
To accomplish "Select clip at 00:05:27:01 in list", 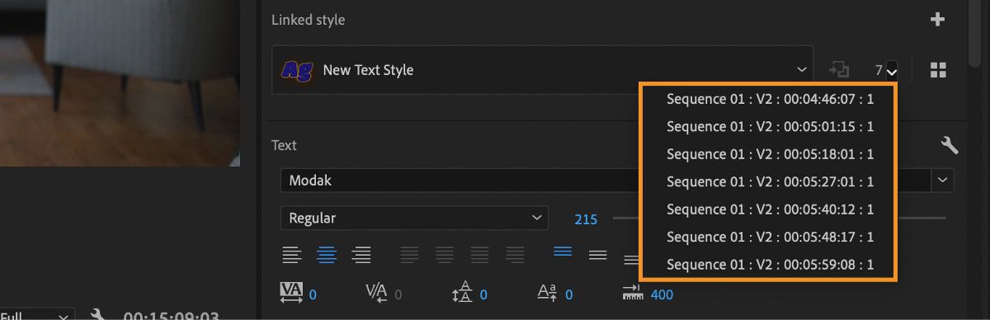I will 769,181.
